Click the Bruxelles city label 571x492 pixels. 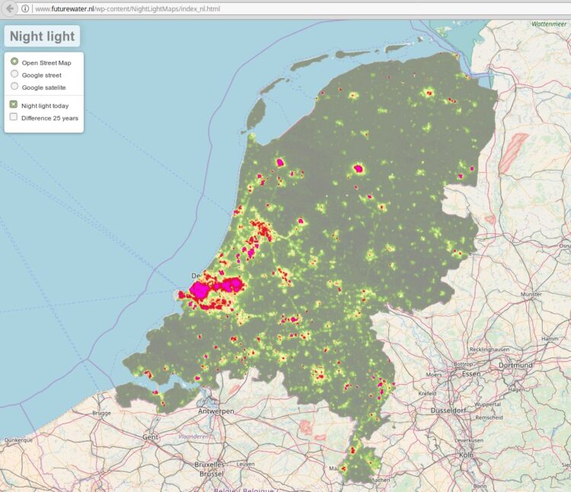[x=209, y=465]
